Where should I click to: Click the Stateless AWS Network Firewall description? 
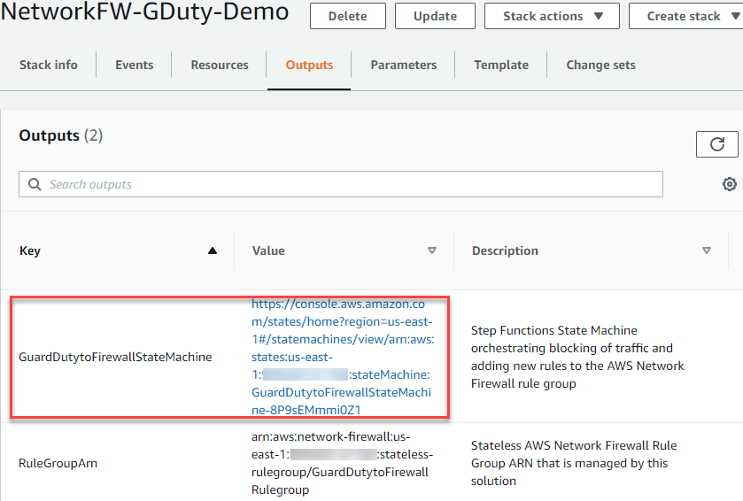click(x=574, y=463)
